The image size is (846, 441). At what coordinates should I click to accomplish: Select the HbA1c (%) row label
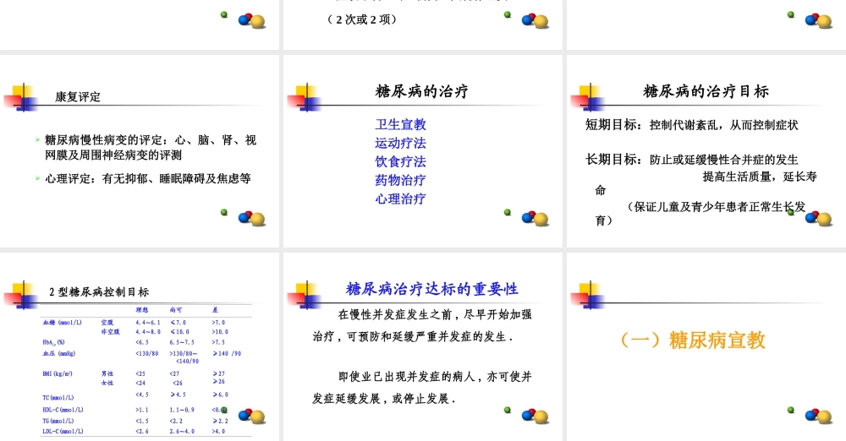click(x=53, y=342)
